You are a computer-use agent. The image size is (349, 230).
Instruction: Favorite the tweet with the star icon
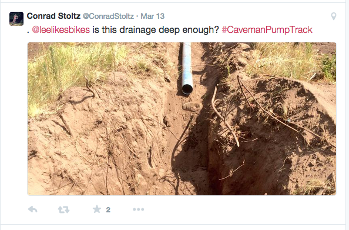pyautogui.click(x=97, y=209)
